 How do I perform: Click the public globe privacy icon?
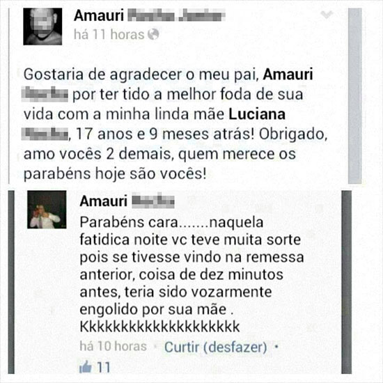153,34
